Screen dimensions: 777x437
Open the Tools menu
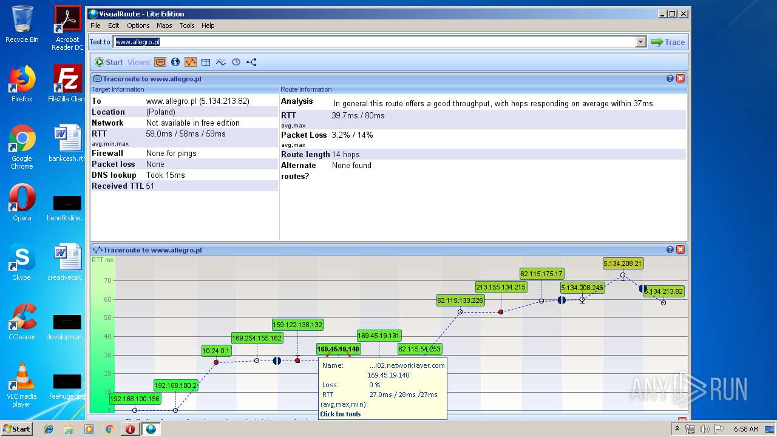187,25
